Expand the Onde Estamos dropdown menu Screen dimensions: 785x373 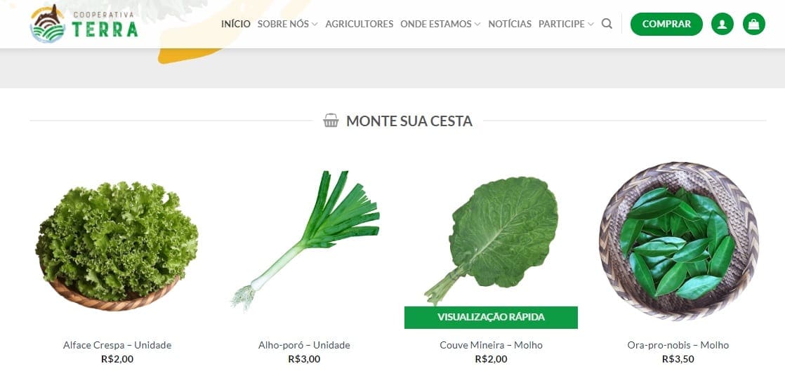440,24
